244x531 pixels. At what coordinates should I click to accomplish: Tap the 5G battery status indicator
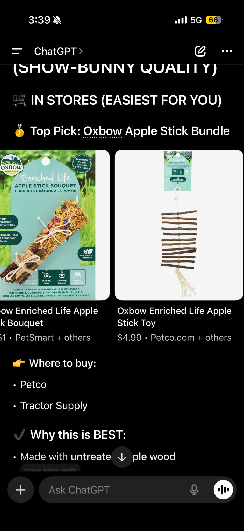214,20
